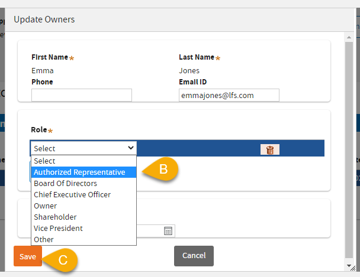Select Board Of Directors role option

(x=83, y=183)
